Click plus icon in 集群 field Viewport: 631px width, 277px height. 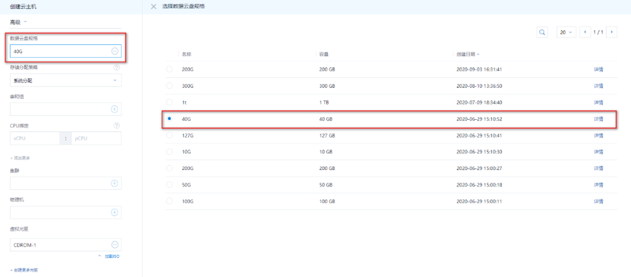115,183
